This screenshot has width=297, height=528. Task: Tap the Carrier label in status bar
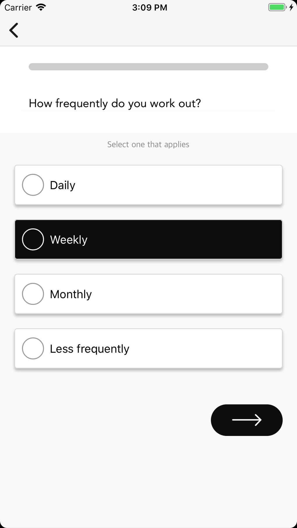18,7
